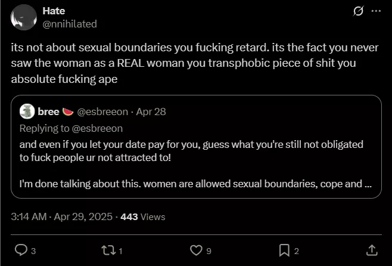The width and height of the screenshot is (392, 266).
Task: Click the display name Hate
Action: point(54,11)
